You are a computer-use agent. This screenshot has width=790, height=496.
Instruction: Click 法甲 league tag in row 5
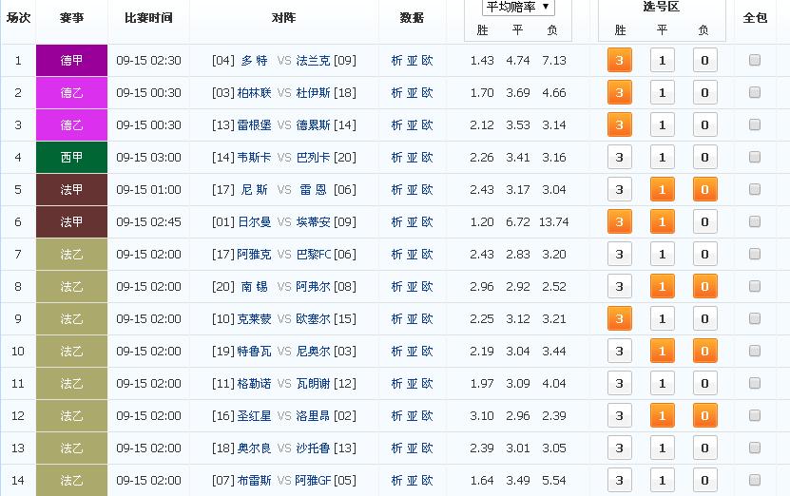[x=71, y=189]
